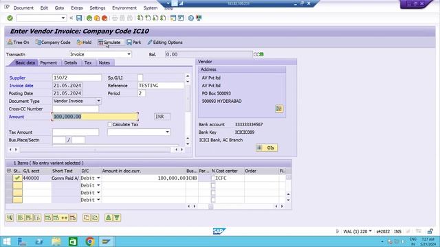
Task: Click the Delete Row icon below items
Action: (x=73, y=217)
